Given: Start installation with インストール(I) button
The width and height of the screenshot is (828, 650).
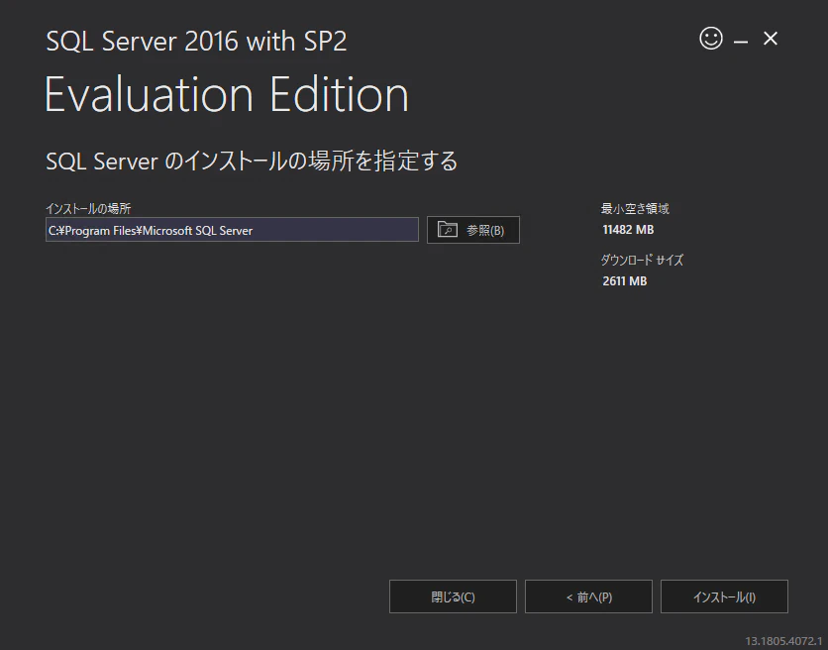Looking at the screenshot, I should [724, 596].
